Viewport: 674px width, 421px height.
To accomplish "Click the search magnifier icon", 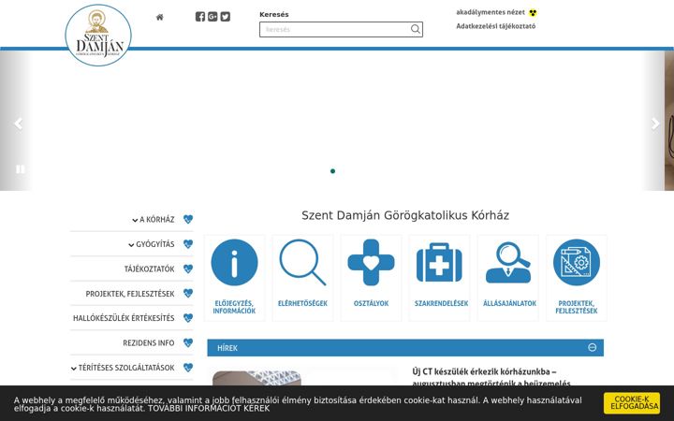I will pyautogui.click(x=416, y=29).
